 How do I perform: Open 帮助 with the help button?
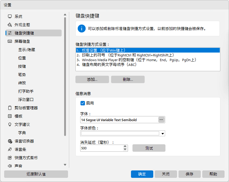pos(213,174)
